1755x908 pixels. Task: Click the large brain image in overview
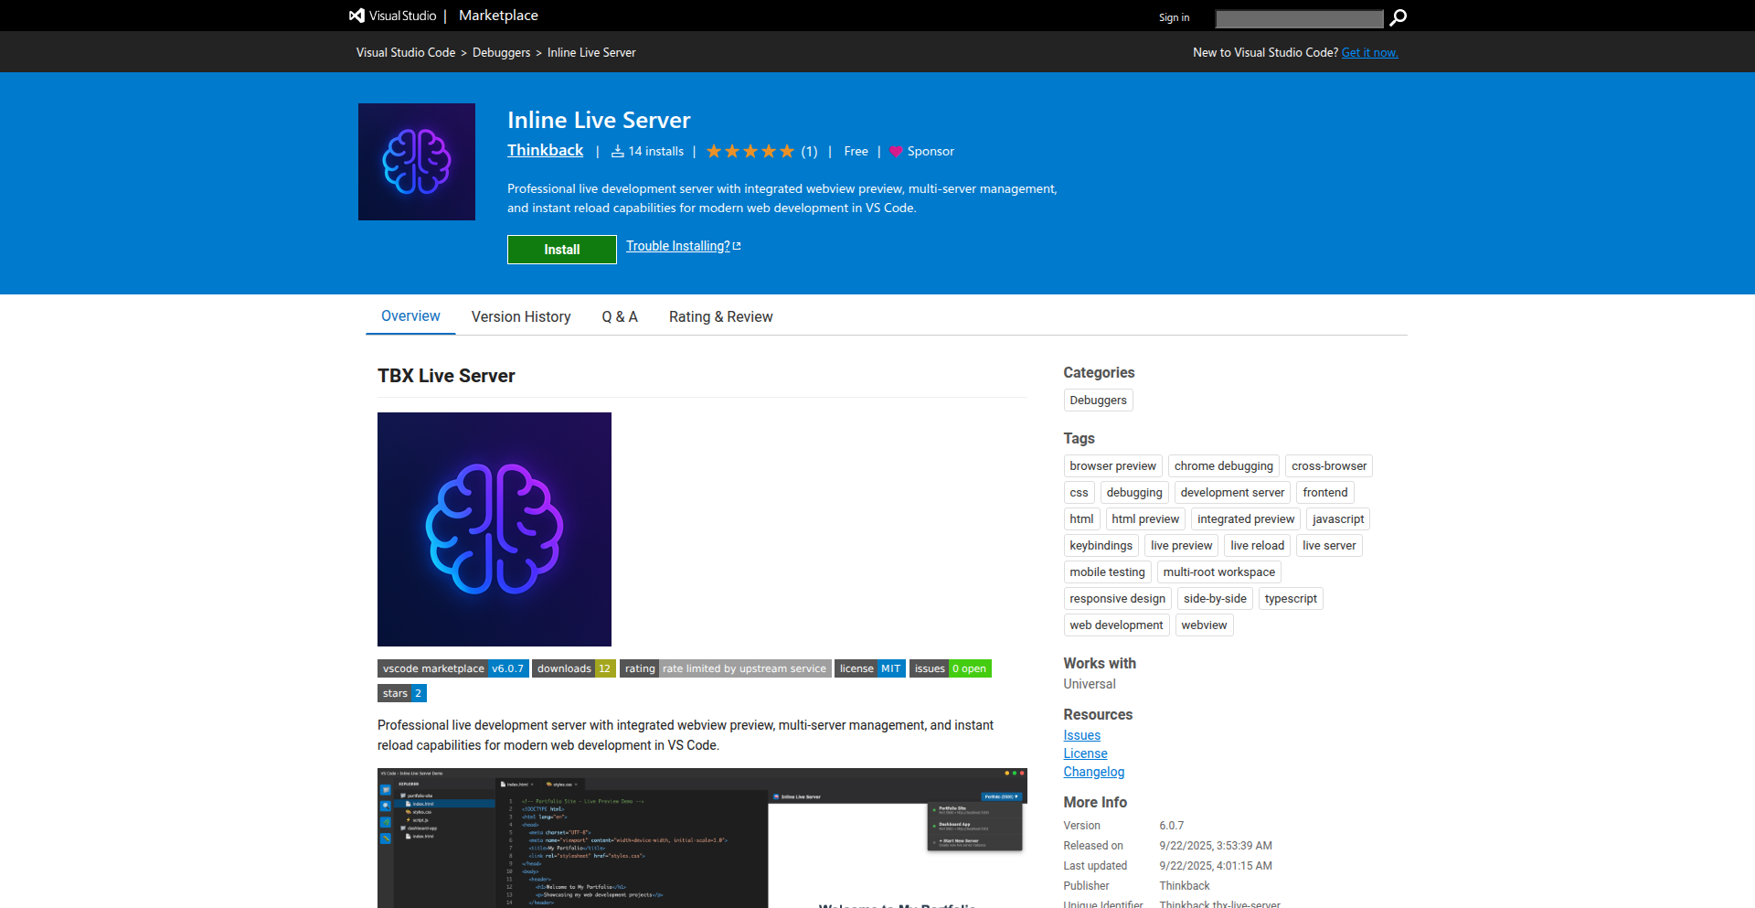coord(495,529)
